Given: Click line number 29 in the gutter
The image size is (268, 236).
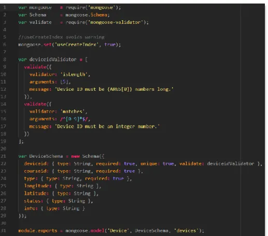Looking at the screenshot, I should [3, 216].
